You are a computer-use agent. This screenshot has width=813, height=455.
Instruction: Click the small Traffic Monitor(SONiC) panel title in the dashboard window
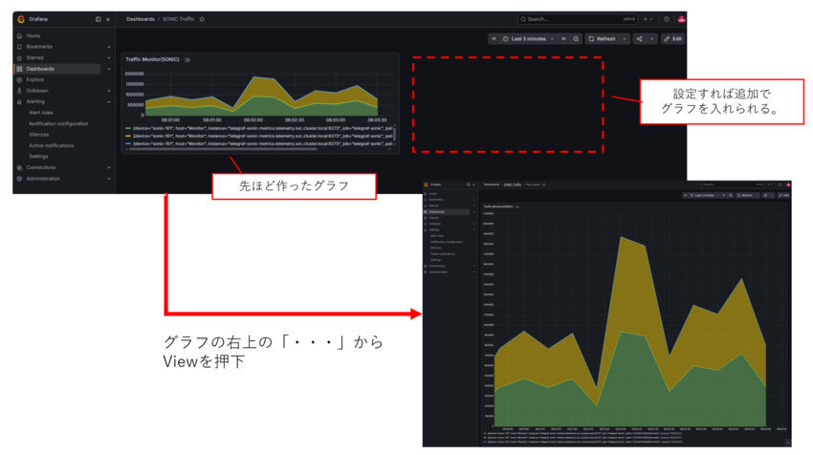point(152,59)
